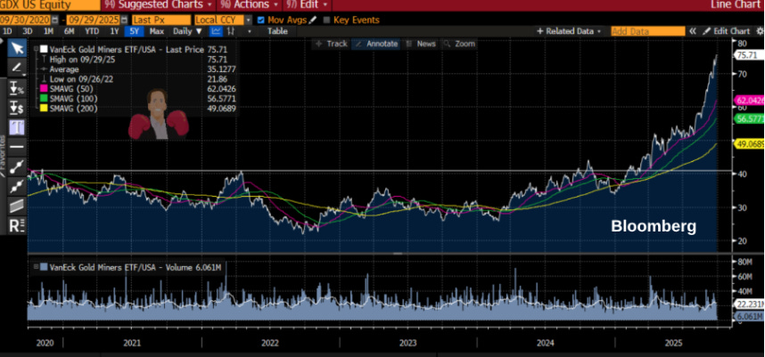Viewport: 765px width, 357px height.
Task: Select the 1D range tab
Action: (x=7, y=31)
